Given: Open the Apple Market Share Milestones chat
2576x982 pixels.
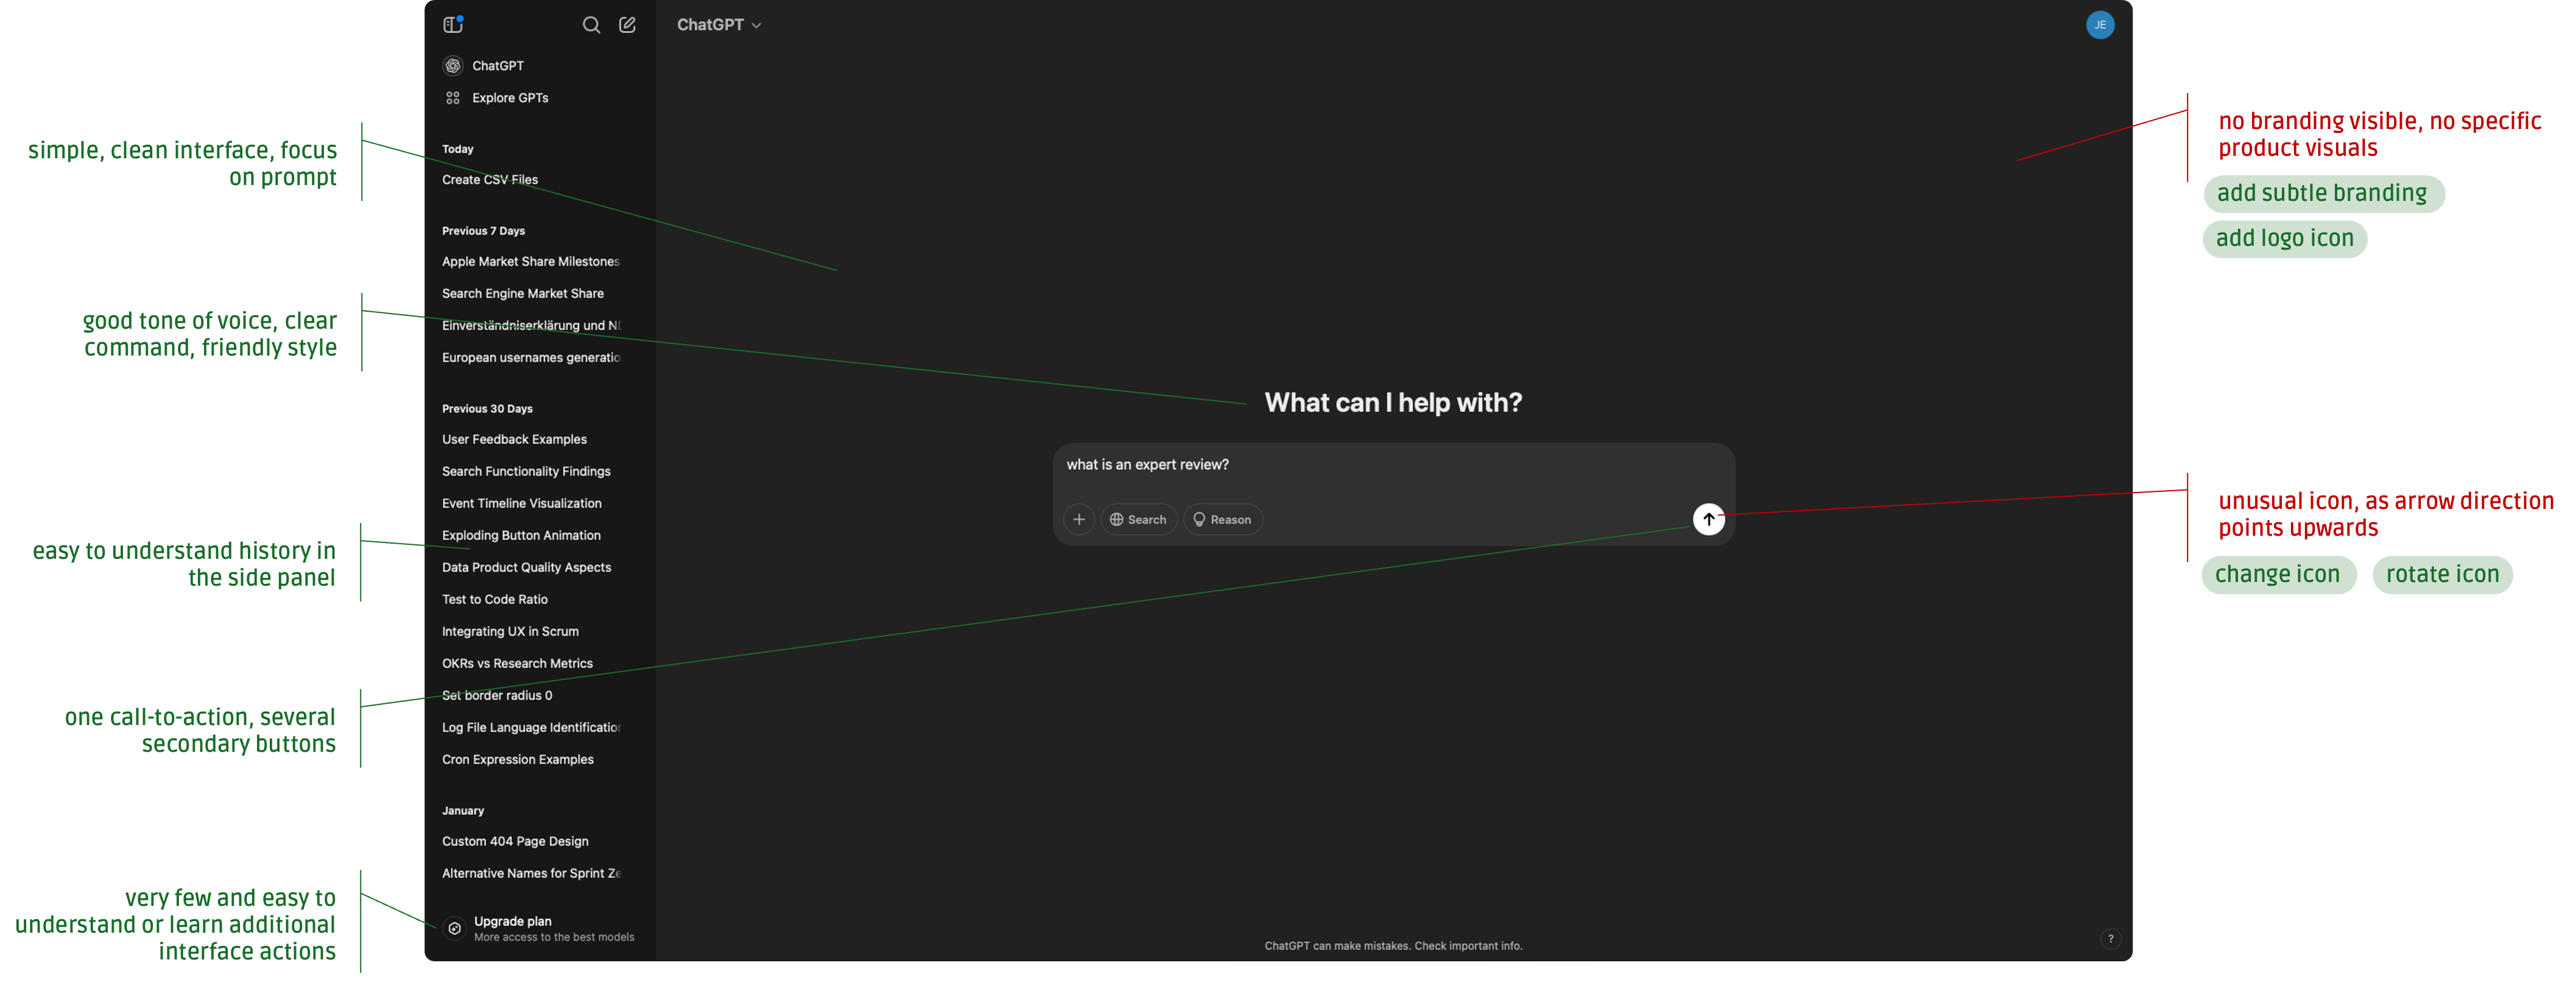Looking at the screenshot, I should tap(530, 262).
